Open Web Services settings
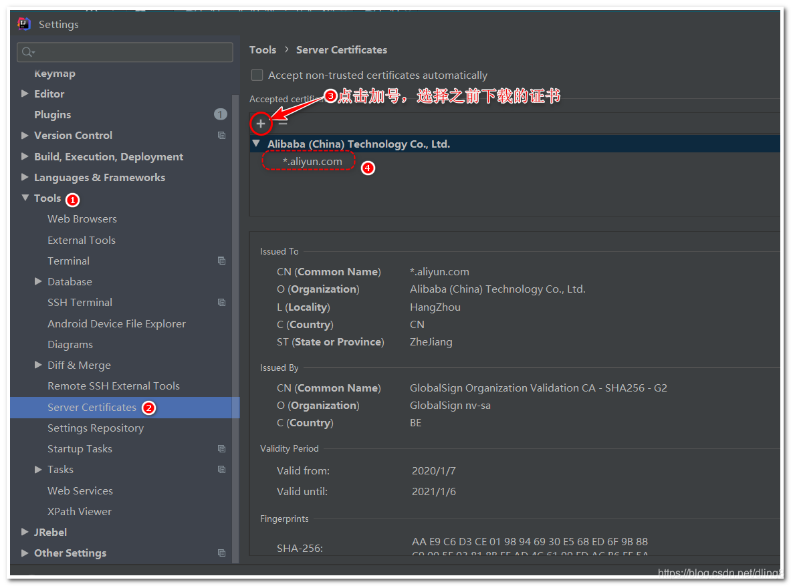 [x=80, y=490]
